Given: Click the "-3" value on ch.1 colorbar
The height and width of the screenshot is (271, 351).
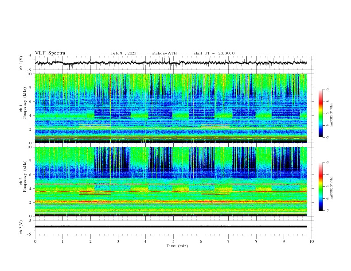Looking at the screenshot, I should coord(327,89).
